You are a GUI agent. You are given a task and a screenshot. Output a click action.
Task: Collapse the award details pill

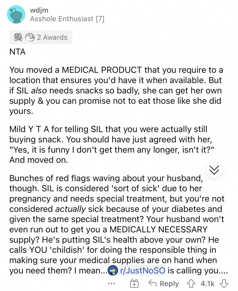40,37
